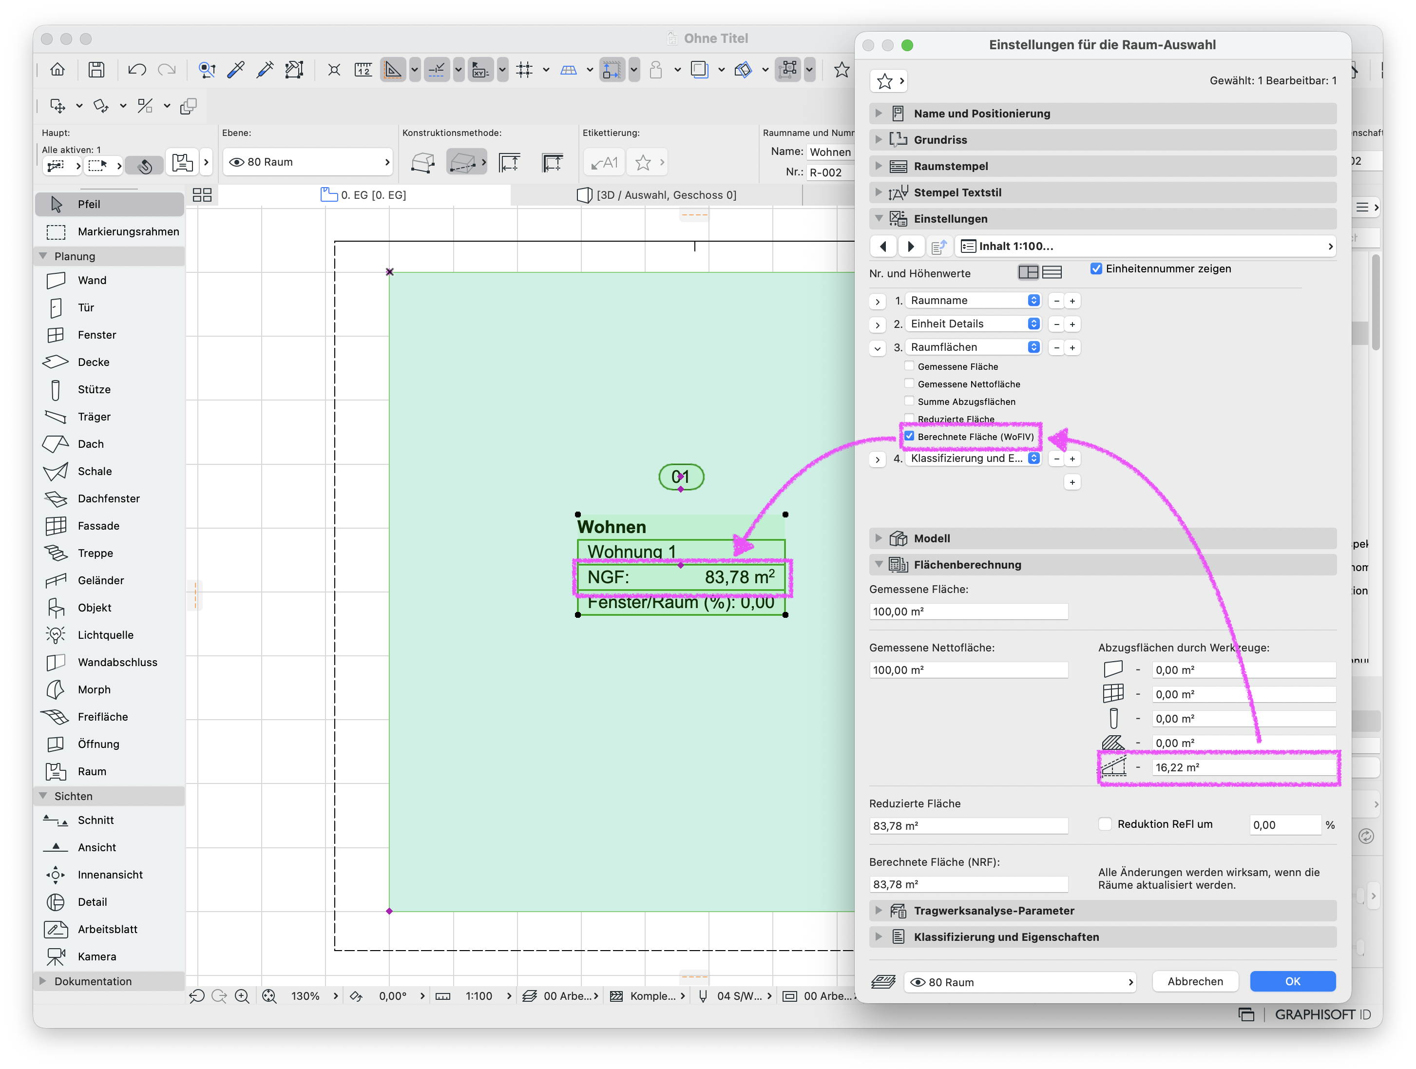Click the Reduktion percent input field
This screenshot has height=1069, width=1416.
1285,825
